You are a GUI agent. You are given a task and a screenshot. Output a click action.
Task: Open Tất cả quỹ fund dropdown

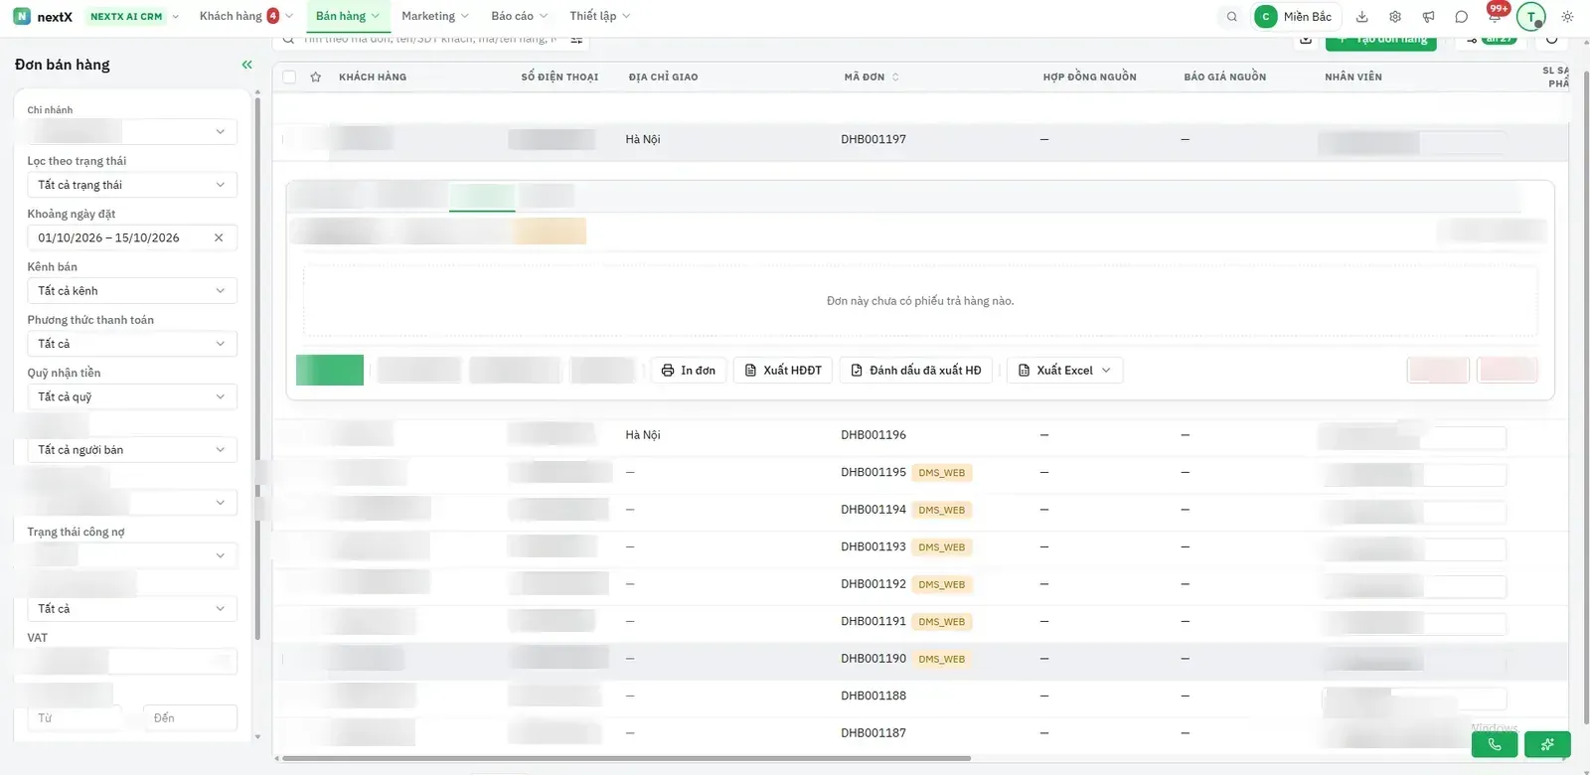132,396
